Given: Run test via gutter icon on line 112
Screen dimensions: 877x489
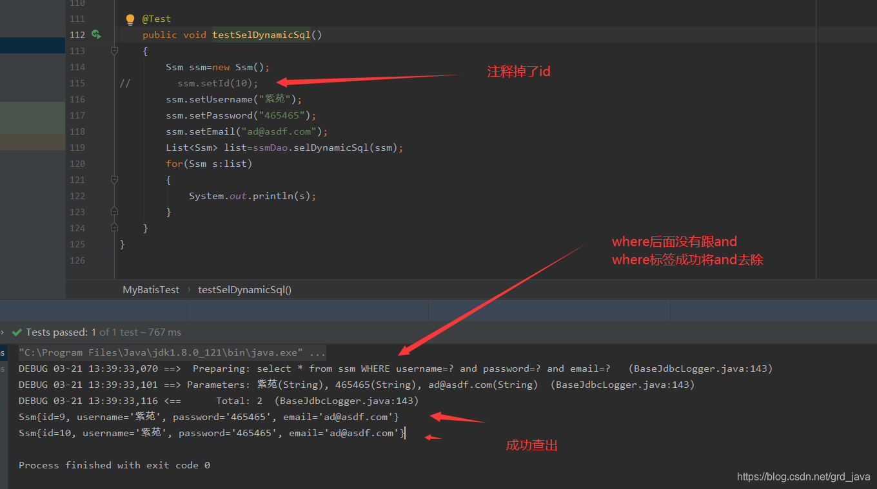Looking at the screenshot, I should (x=96, y=35).
